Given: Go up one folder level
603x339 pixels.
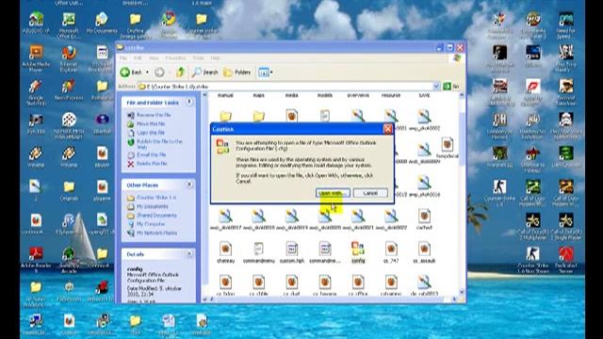Looking at the screenshot, I should point(180,72).
